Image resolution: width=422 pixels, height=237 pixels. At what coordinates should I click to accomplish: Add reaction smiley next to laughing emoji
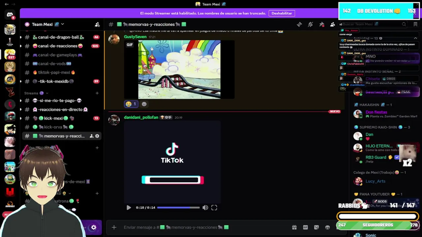point(144,104)
